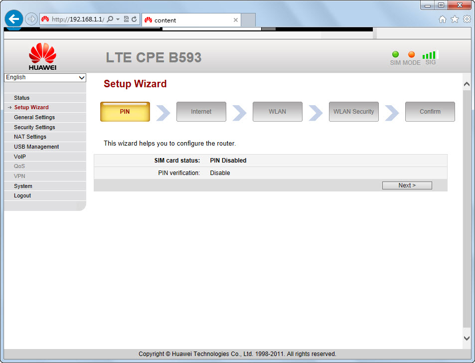Open General Settings in sidebar
The width and height of the screenshot is (475, 363).
click(x=34, y=117)
